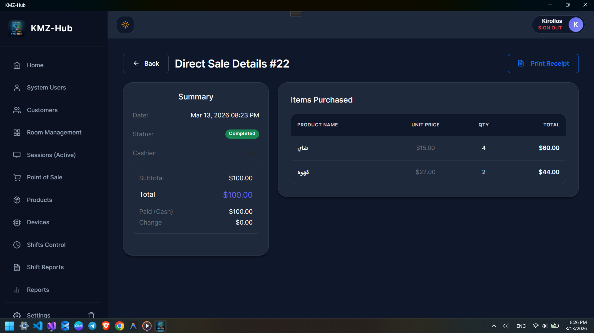Open Sessions (Active) monitor icon
Viewport: 594px width, 333px height.
(17, 155)
